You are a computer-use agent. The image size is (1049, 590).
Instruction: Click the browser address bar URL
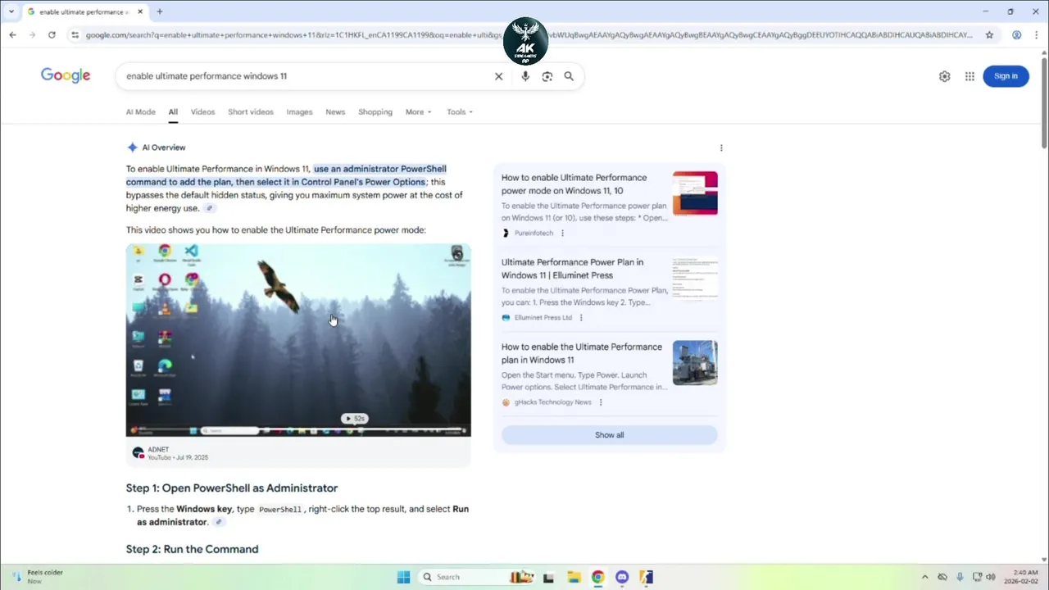529,35
